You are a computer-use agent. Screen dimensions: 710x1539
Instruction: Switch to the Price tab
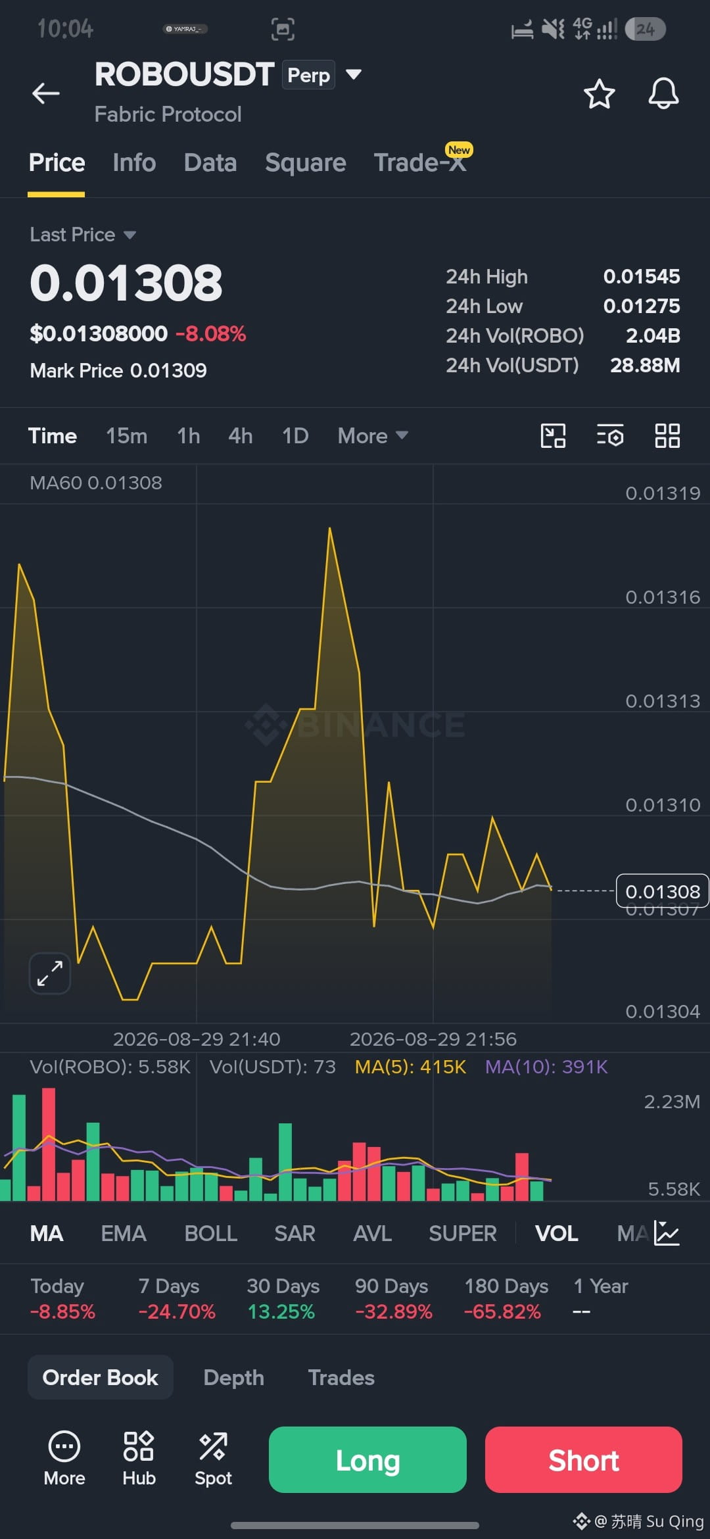click(57, 162)
